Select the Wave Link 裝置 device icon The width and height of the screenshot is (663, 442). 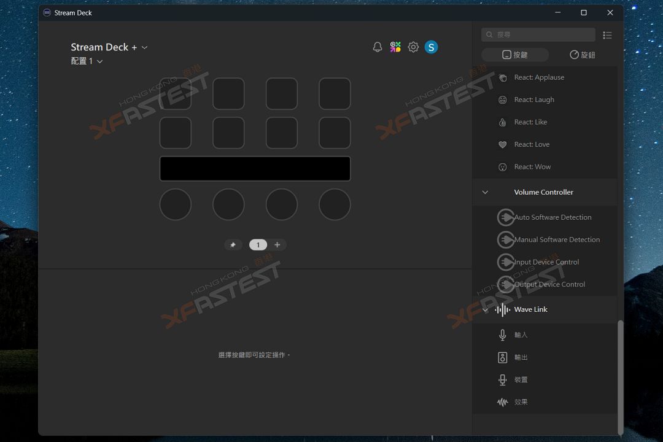pyautogui.click(x=502, y=380)
